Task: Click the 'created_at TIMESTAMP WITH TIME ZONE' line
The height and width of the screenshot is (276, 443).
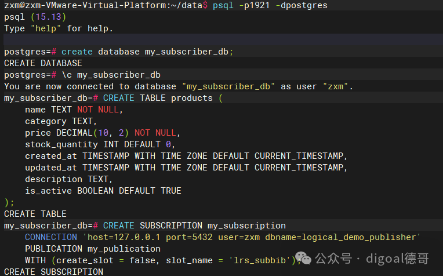Action: [x=186, y=156]
